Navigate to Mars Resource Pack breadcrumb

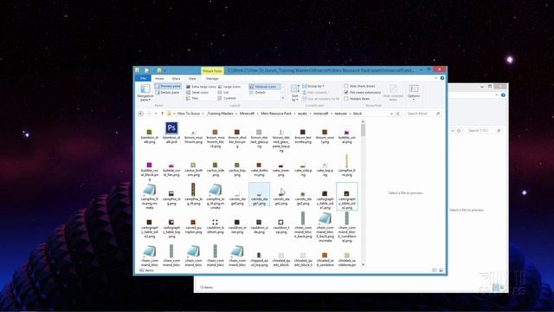276,114
